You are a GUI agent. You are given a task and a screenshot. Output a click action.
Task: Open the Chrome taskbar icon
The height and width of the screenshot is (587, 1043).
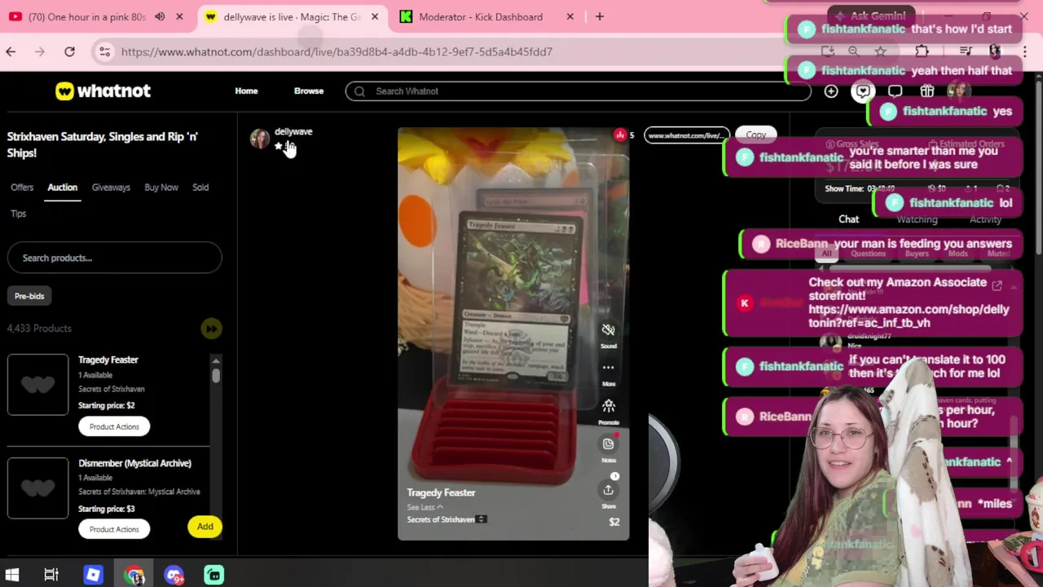(x=134, y=575)
